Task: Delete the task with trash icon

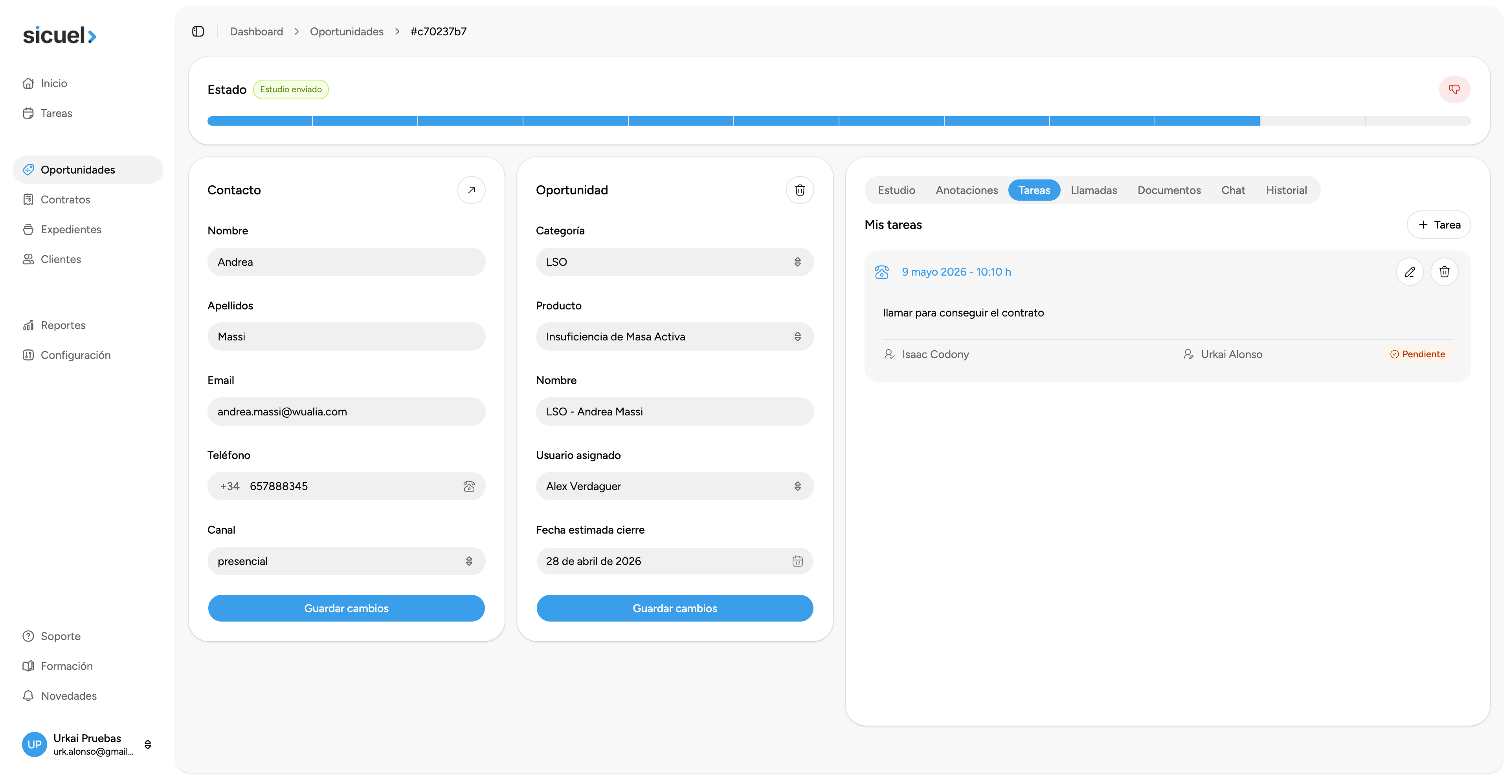Action: (1444, 272)
